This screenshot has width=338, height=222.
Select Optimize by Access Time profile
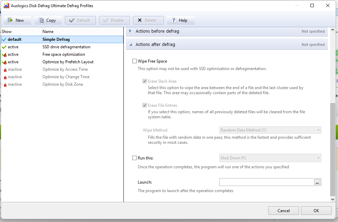click(62, 69)
